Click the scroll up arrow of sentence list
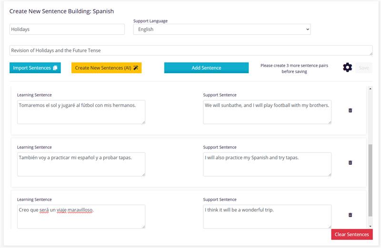This screenshot has width=381, height=248. 371,89
